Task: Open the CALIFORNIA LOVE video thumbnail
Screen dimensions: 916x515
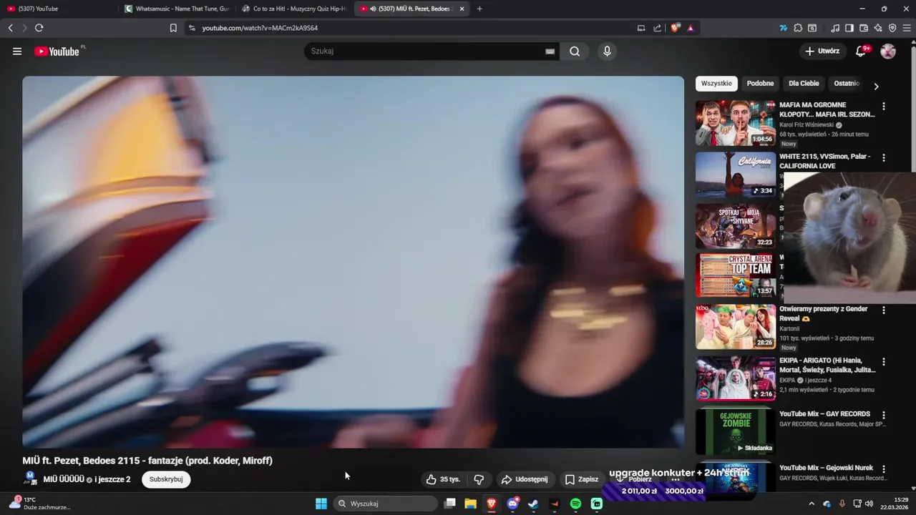Action: 735,175
